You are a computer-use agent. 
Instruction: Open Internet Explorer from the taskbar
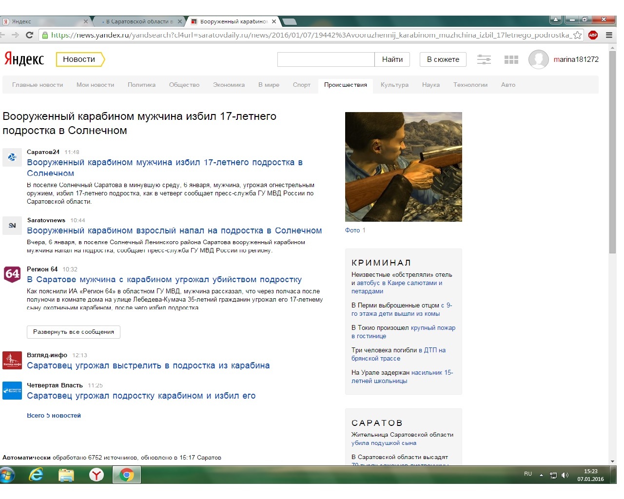pyautogui.click(x=36, y=475)
